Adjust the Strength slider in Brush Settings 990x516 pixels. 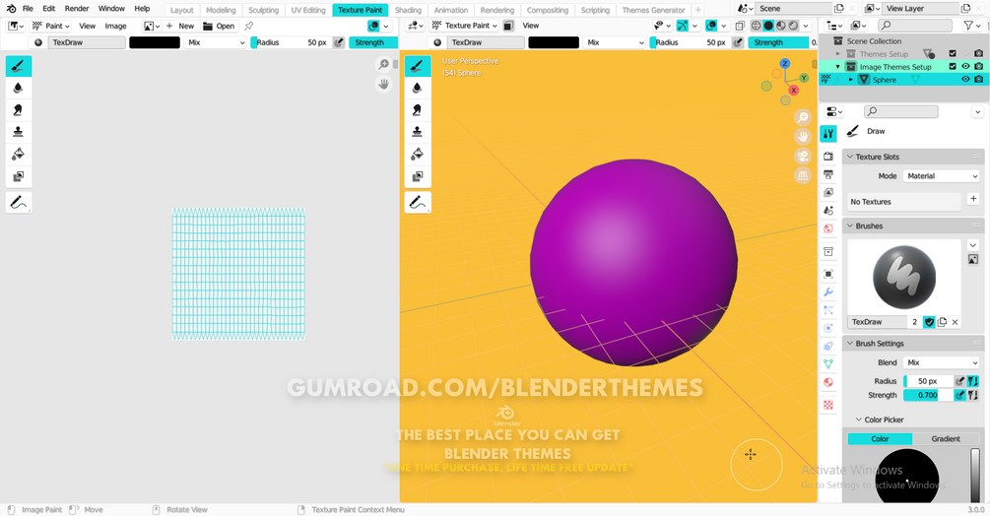pyautogui.click(x=928, y=395)
